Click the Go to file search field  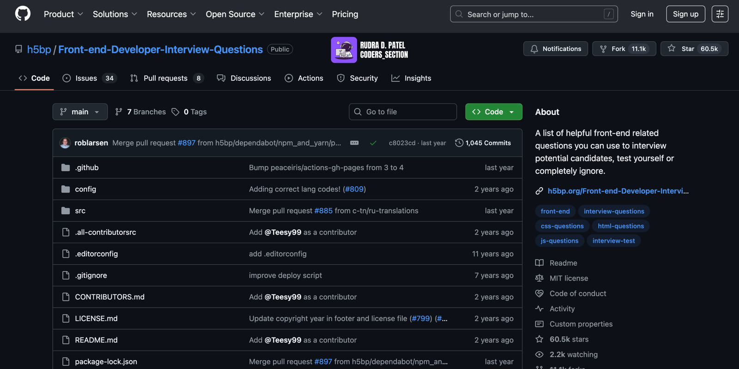403,112
